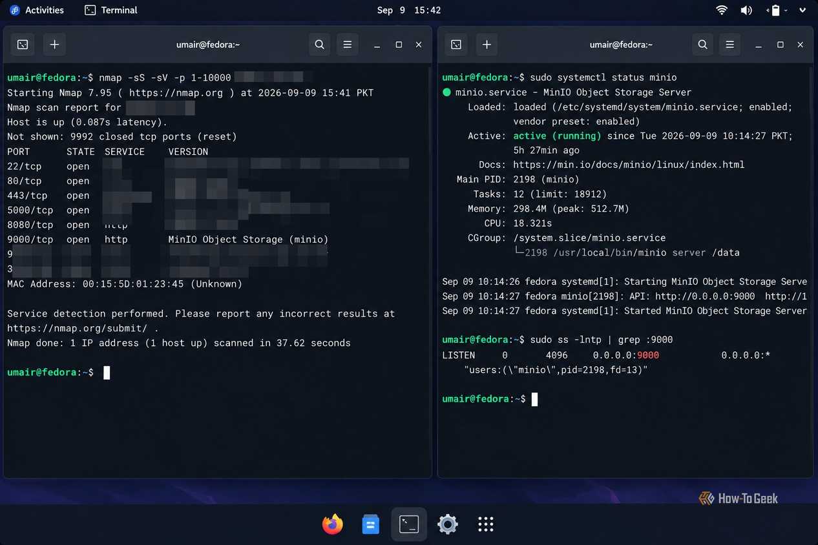The image size is (818, 545).
Task: Click "MinIO Object Storage (minio)" version text
Action: [249, 240]
